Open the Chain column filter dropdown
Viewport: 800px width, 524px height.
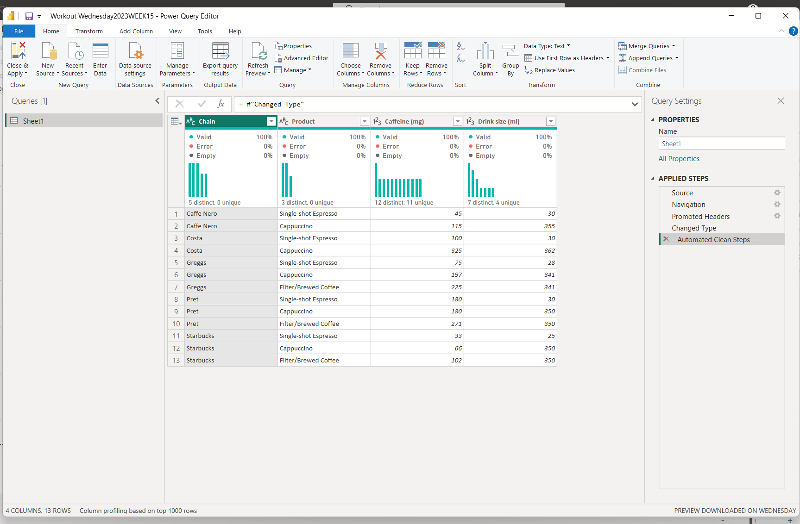tap(271, 121)
